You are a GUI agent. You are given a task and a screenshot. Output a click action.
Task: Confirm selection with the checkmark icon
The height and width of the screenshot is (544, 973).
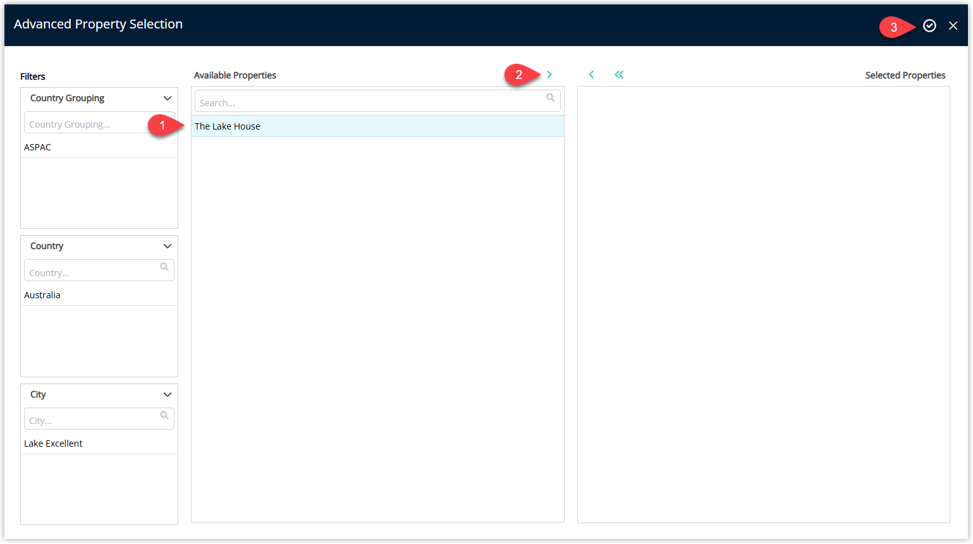(929, 25)
